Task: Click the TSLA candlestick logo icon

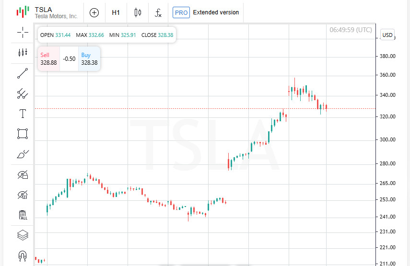Action: [23, 12]
